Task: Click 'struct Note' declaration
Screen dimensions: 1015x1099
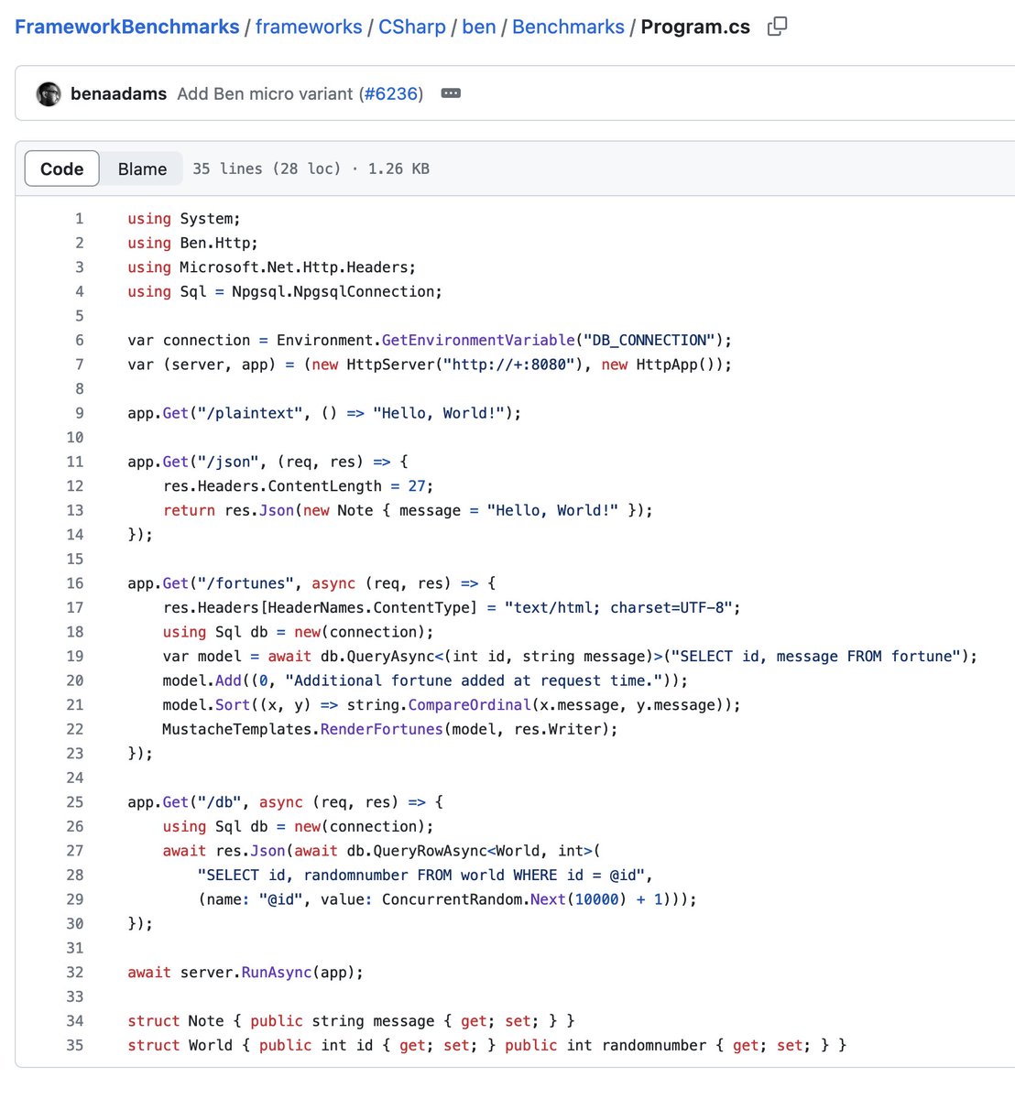Action: pyautogui.click(x=176, y=1020)
